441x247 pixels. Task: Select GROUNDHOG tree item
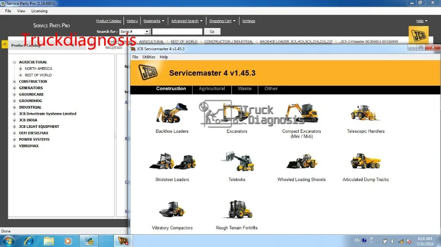click(30, 101)
